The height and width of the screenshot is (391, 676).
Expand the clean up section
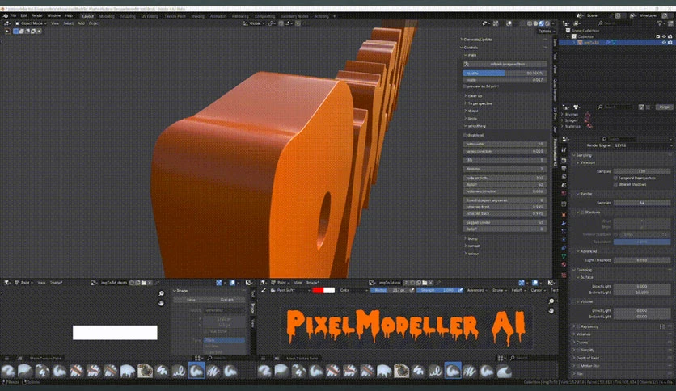473,95
